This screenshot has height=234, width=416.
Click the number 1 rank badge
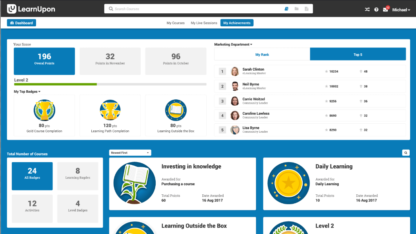[222, 71]
